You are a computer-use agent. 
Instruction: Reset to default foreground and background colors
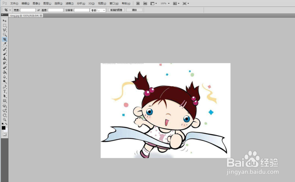click(x=3, y=124)
